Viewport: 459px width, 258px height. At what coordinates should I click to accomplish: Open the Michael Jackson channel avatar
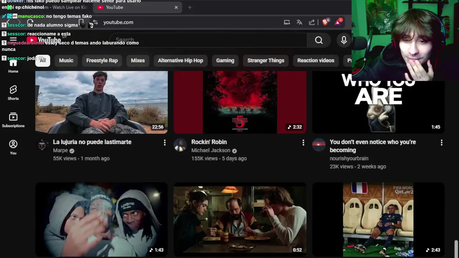[180, 145]
